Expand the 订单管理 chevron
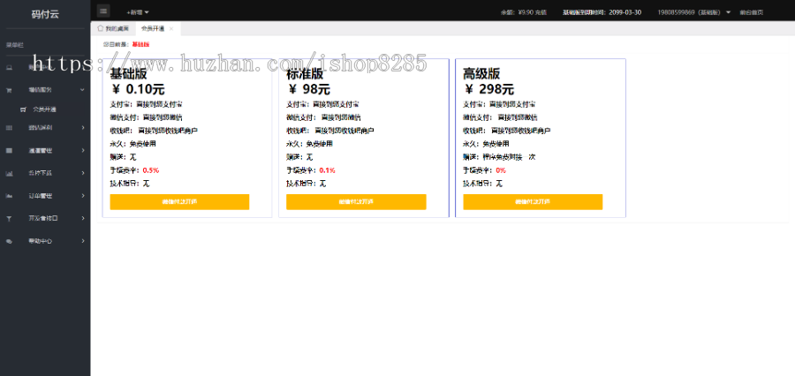Screen dimensions: 795x376 point(83,196)
